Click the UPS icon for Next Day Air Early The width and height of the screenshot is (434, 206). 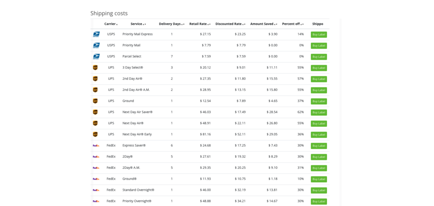coord(95,134)
